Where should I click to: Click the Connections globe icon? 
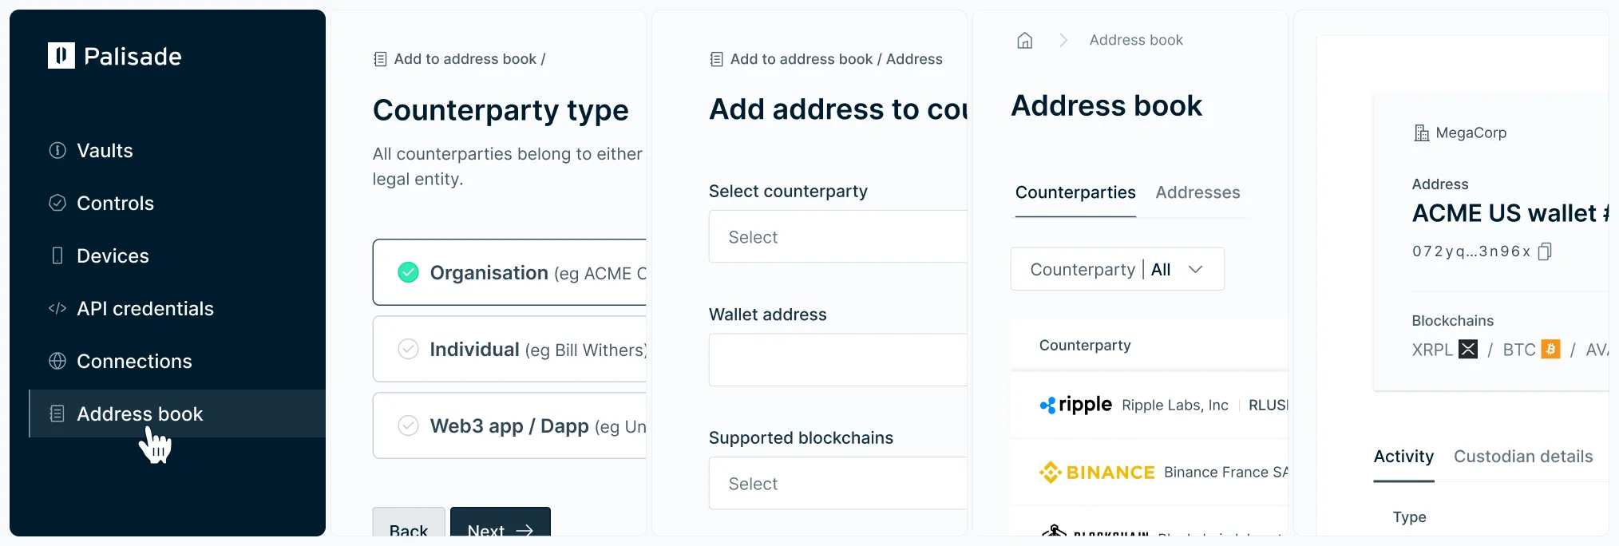click(x=57, y=362)
